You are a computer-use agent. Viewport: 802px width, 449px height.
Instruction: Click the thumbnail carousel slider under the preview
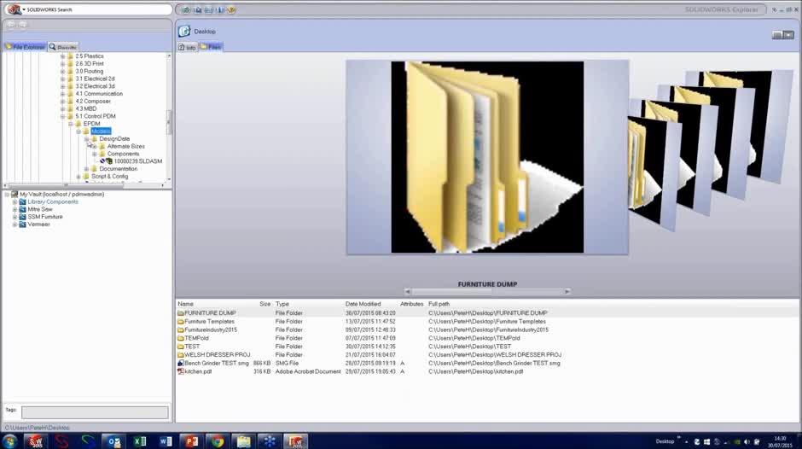[486, 292]
